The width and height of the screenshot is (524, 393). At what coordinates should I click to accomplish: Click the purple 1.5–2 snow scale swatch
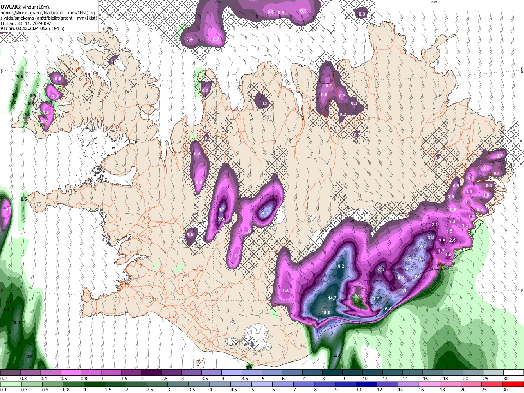(x=131, y=373)
